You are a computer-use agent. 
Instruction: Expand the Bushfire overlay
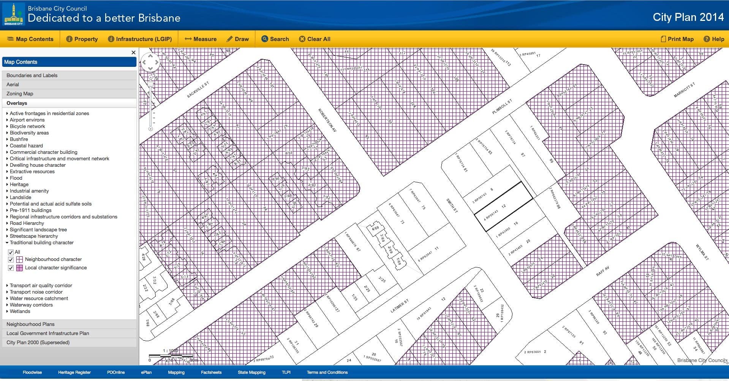pyautogui.click(x=7, y=139)
